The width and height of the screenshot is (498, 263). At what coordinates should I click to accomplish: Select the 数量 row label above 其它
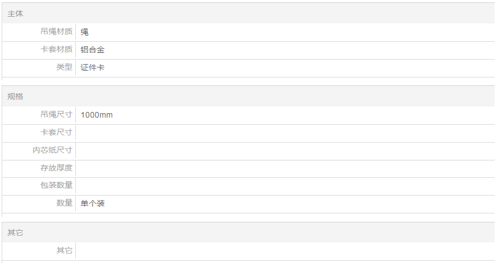point(64,203)
